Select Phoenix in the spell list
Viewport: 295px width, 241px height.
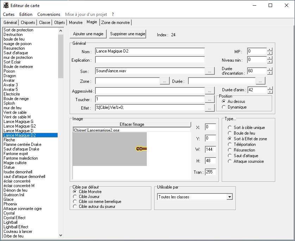pyautogui.click(x=10, y=204)
